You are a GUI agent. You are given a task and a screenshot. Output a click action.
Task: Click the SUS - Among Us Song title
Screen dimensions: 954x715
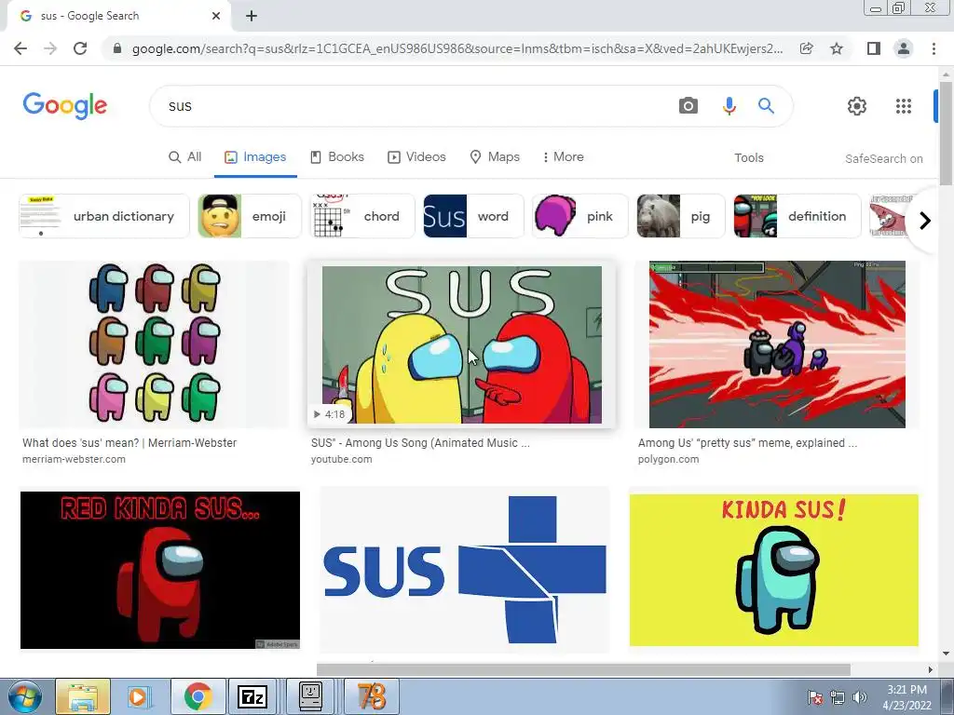[420, 442]
